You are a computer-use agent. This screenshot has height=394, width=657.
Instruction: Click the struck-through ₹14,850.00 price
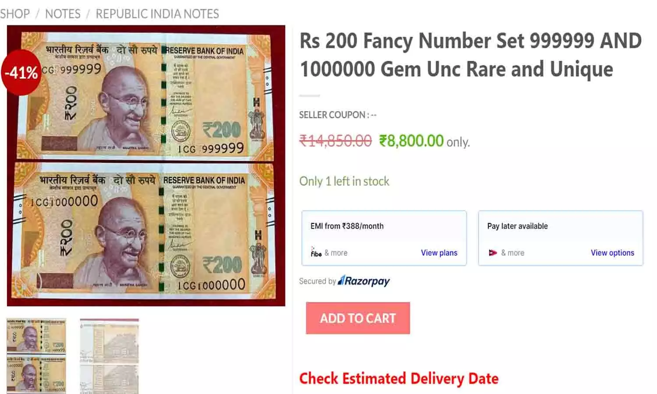point(336,141)
